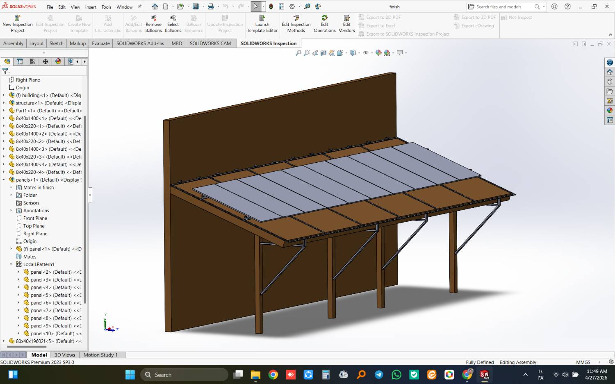Click Zoom to Fit in the view toolbar
This screenshot has height=384, width=615.
click(x=298, y=53)
